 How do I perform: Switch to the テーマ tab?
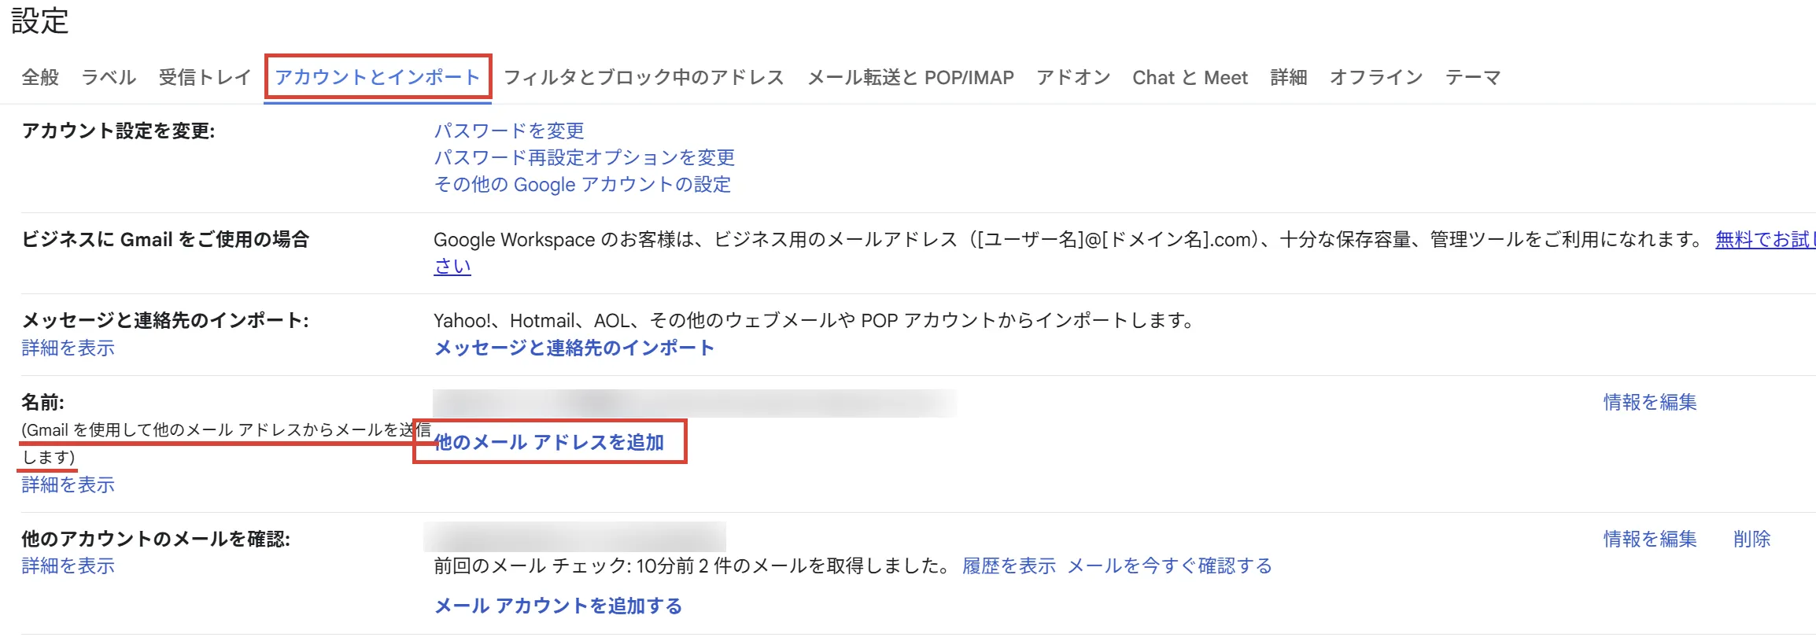coord(1473,77)
